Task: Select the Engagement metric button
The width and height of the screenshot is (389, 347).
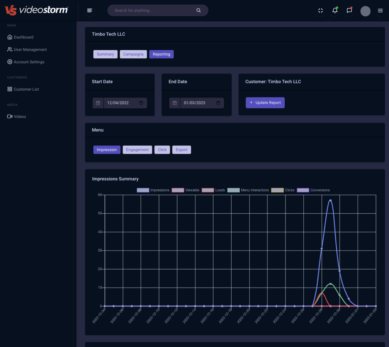Action: (x=137, y=150)
